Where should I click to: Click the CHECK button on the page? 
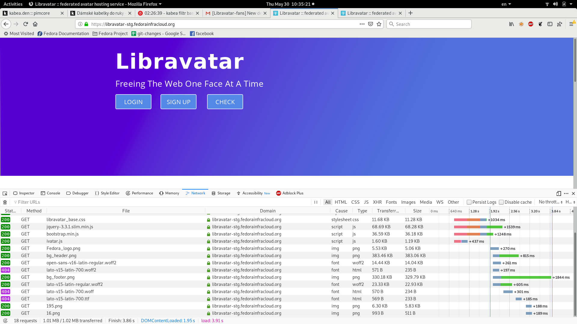click(225, 102)
